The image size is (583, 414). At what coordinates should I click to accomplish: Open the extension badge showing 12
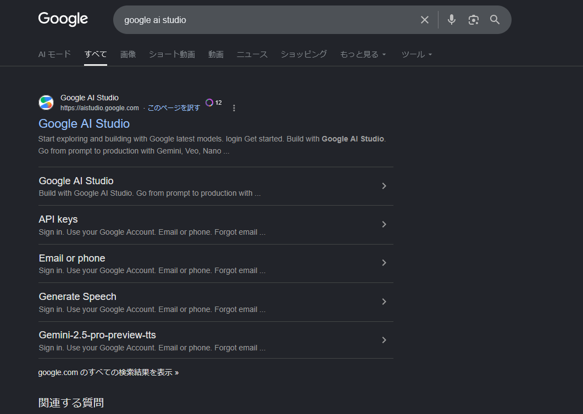coord(214,103)
